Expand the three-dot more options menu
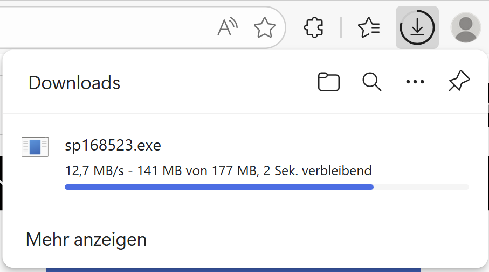Viewport: 489px width, 272px height. pos(415,82)
